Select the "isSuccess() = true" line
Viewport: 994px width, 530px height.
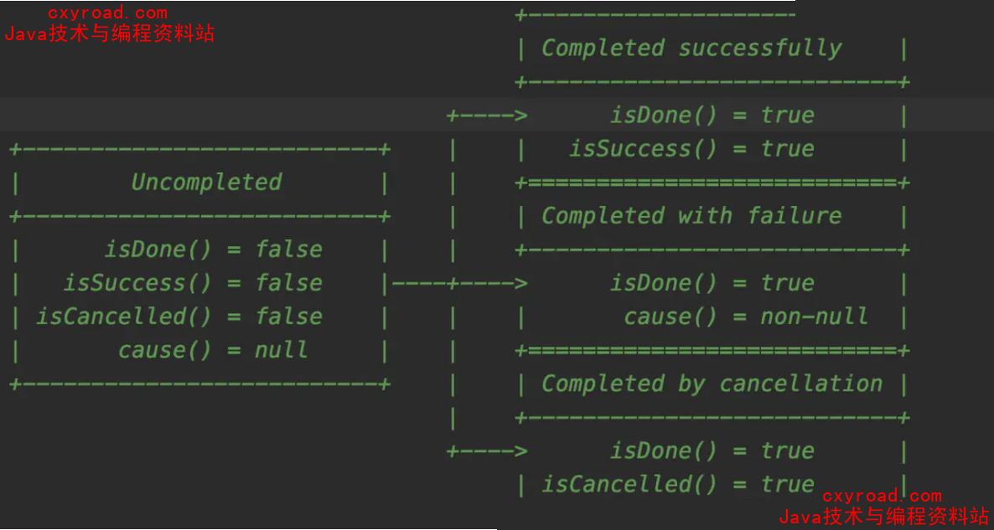pyautogui.click(x=691, y=149)
